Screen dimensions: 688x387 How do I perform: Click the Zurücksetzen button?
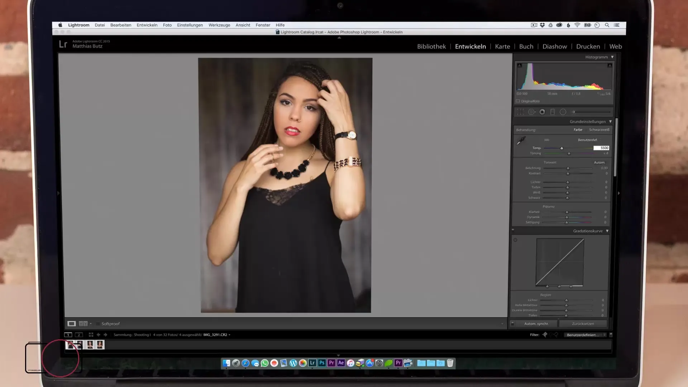pos(583,324)
